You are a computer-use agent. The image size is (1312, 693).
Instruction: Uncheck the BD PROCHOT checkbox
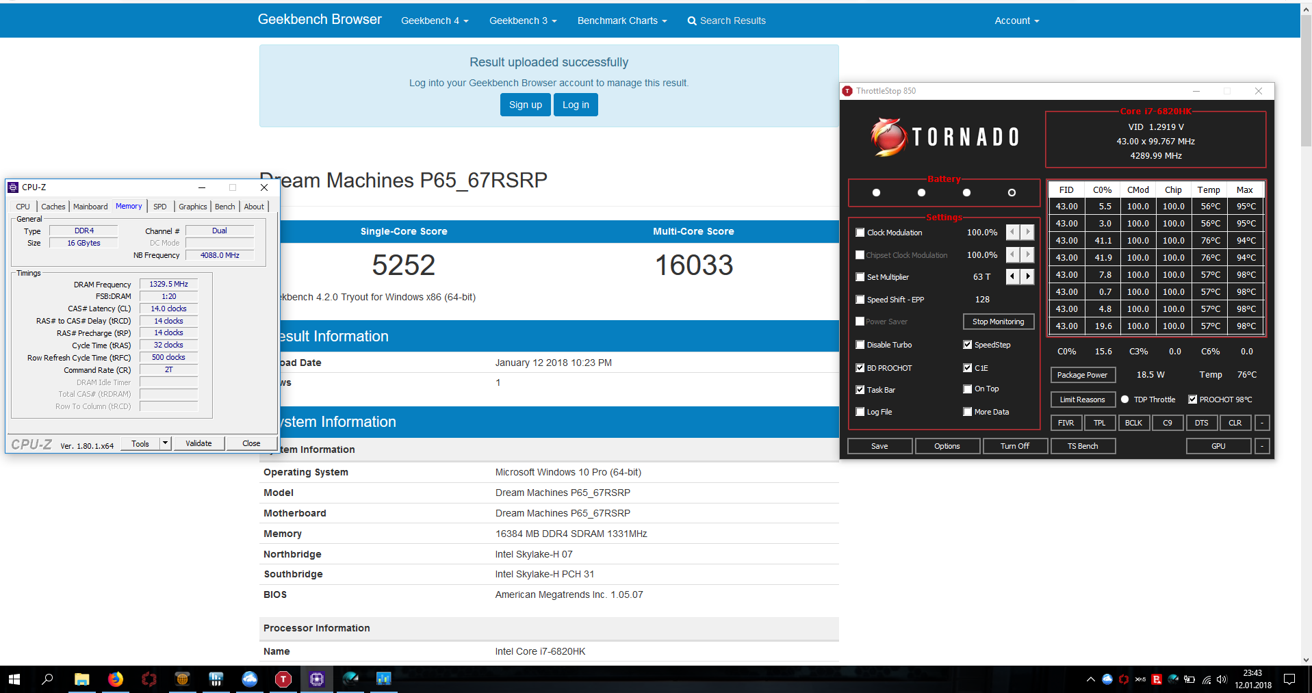coord(860,368)
